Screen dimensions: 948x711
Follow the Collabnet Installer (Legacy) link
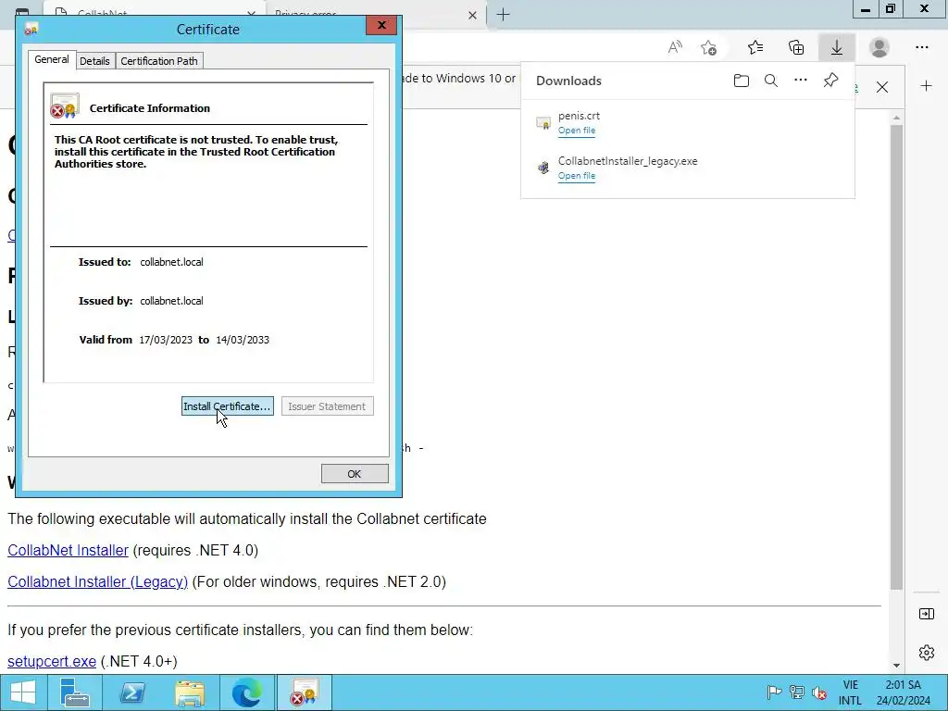(x=97, y=581)
